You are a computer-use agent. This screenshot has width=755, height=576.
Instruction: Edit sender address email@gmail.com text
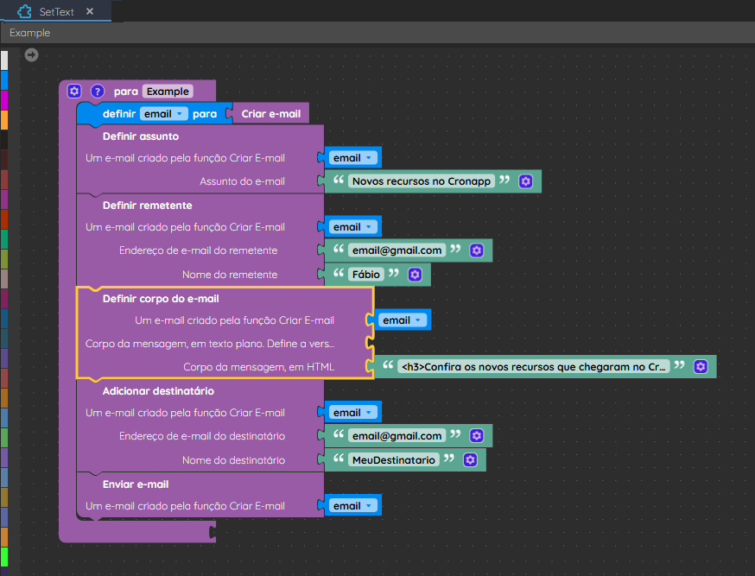(x=397, y=250)
